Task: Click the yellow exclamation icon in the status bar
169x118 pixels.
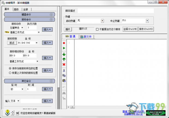Action: click(x=7, y=113)
